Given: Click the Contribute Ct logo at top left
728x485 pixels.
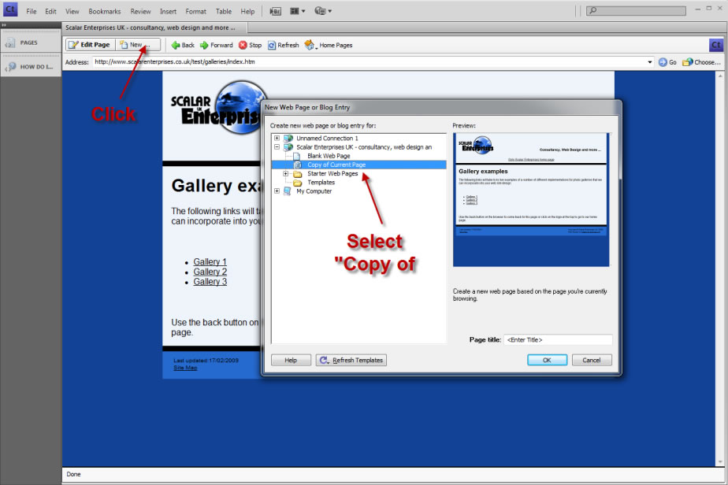Looking at the screenshot, I should [x=9, y=9].
